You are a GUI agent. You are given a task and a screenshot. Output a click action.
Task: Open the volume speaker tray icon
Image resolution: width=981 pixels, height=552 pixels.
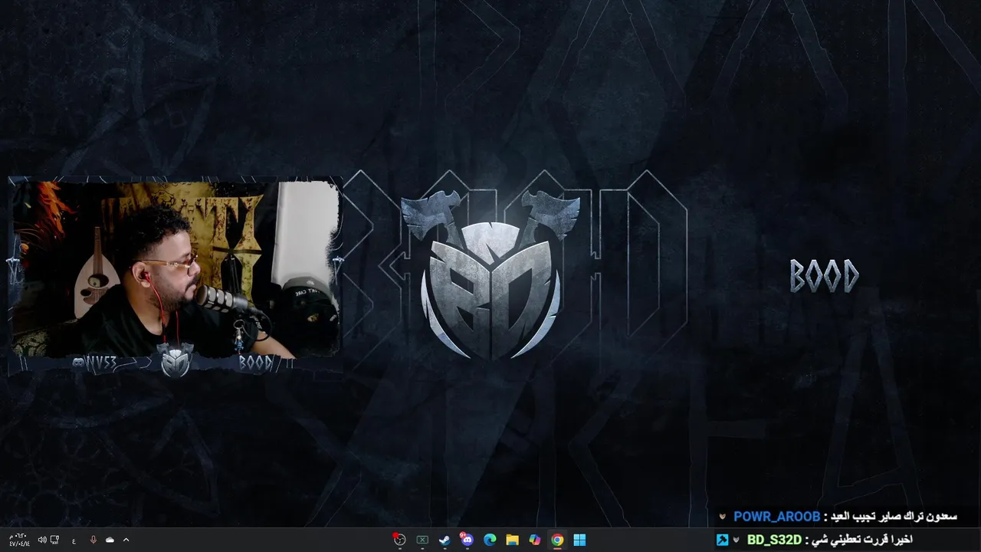[42, 540]
